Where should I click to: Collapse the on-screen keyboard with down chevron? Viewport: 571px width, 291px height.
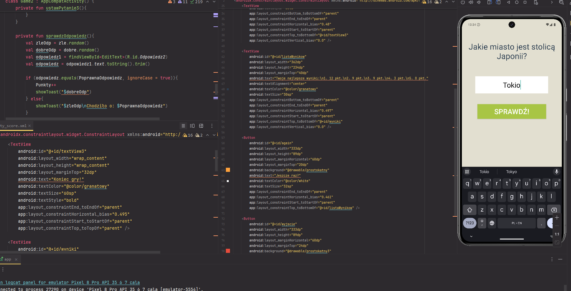point(471,236)
